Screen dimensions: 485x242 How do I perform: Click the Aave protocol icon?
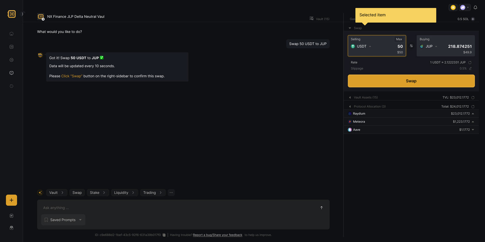point(350,130)
